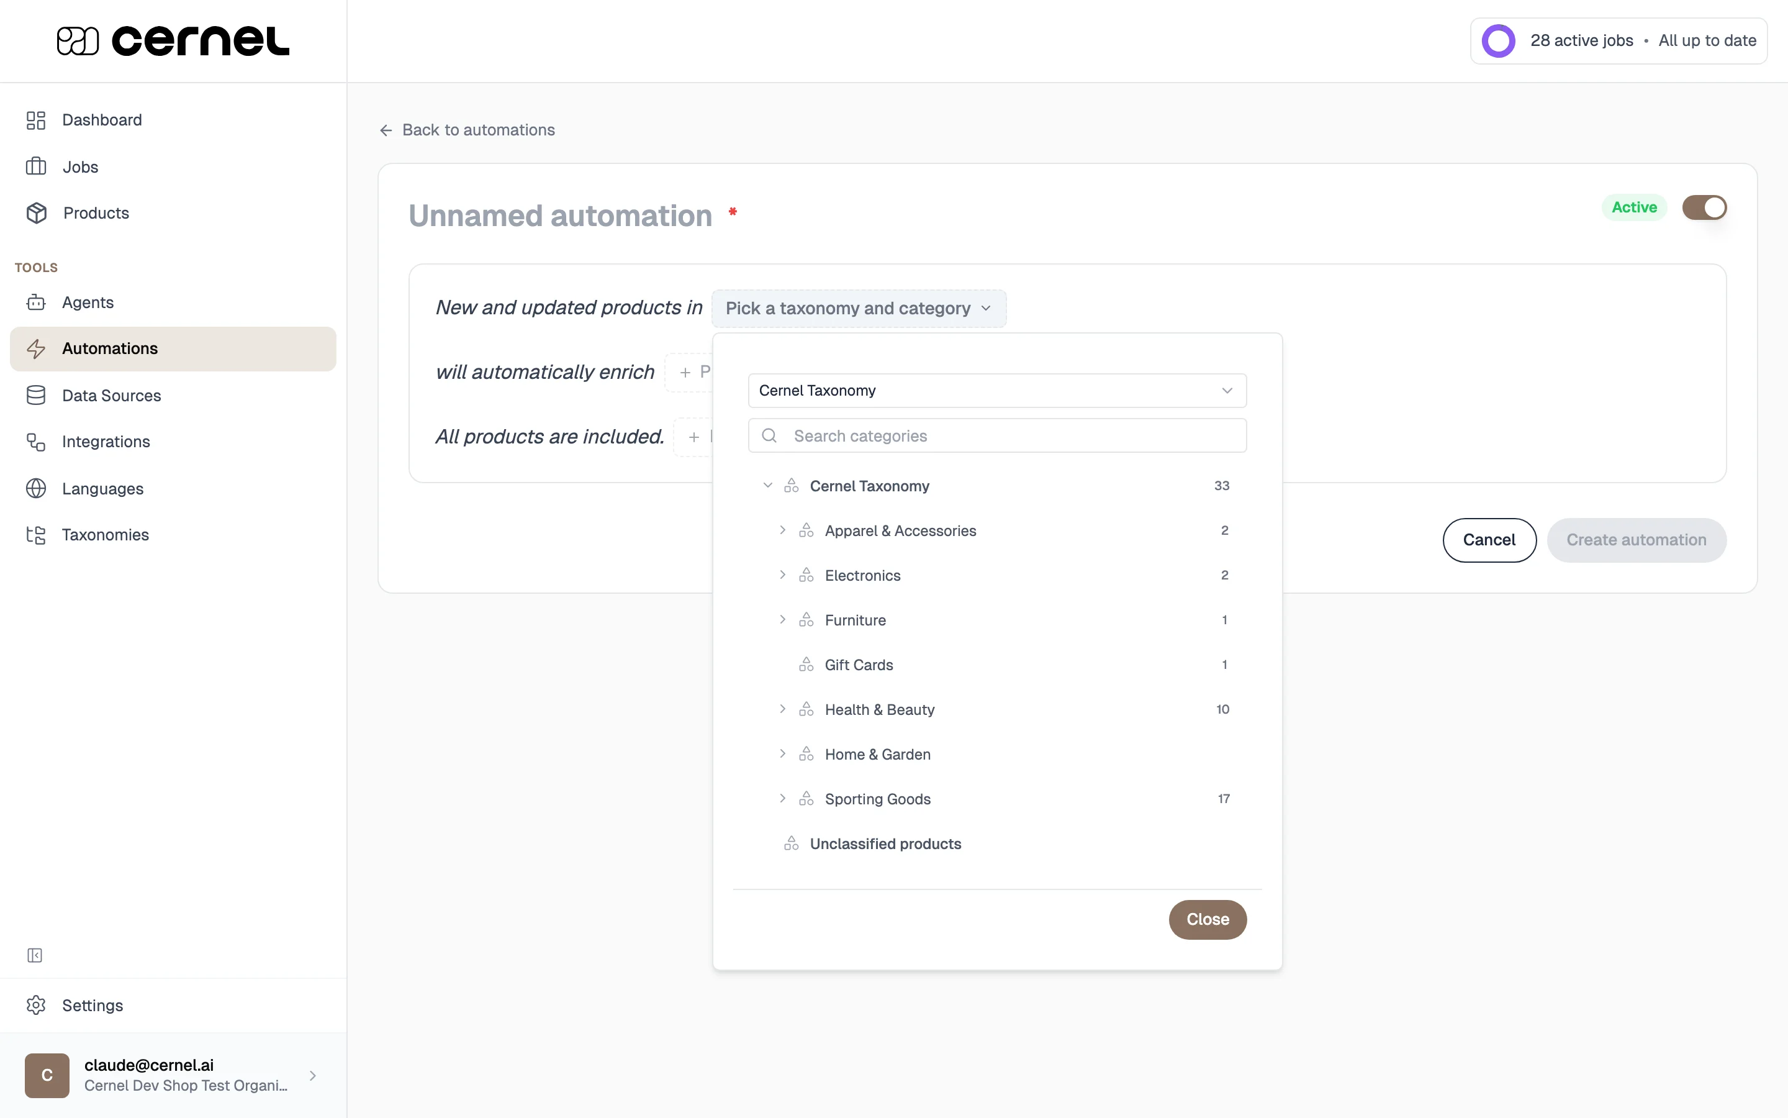The height and width of the screenshot is (1118, 1788).
Task: Click the Taxonomies tree icon
Action: coord(35,535)
